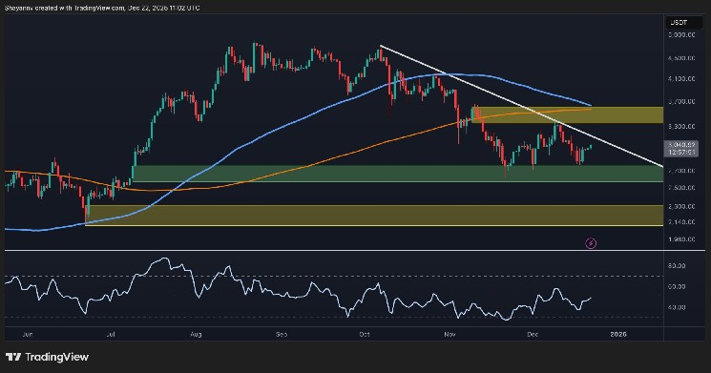The image size is (711, 373).
Task: Click the 3,700.00 price axis label
Action: click(x=680, y=102)
